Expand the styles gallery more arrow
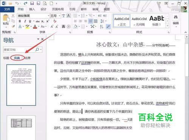 click(167, 26)
